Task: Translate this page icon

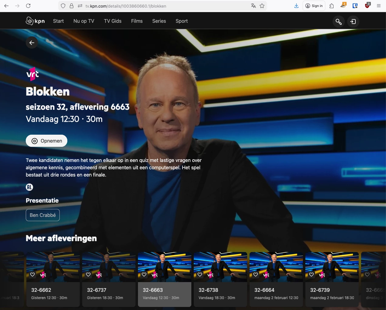Action: pos(253,6)
